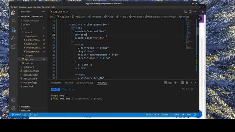Open Run and Debug view
The height and width of the screenshot is (132, 235).
coord(13,38)
